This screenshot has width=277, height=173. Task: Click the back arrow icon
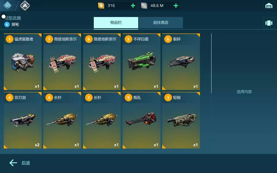(13, 163)
